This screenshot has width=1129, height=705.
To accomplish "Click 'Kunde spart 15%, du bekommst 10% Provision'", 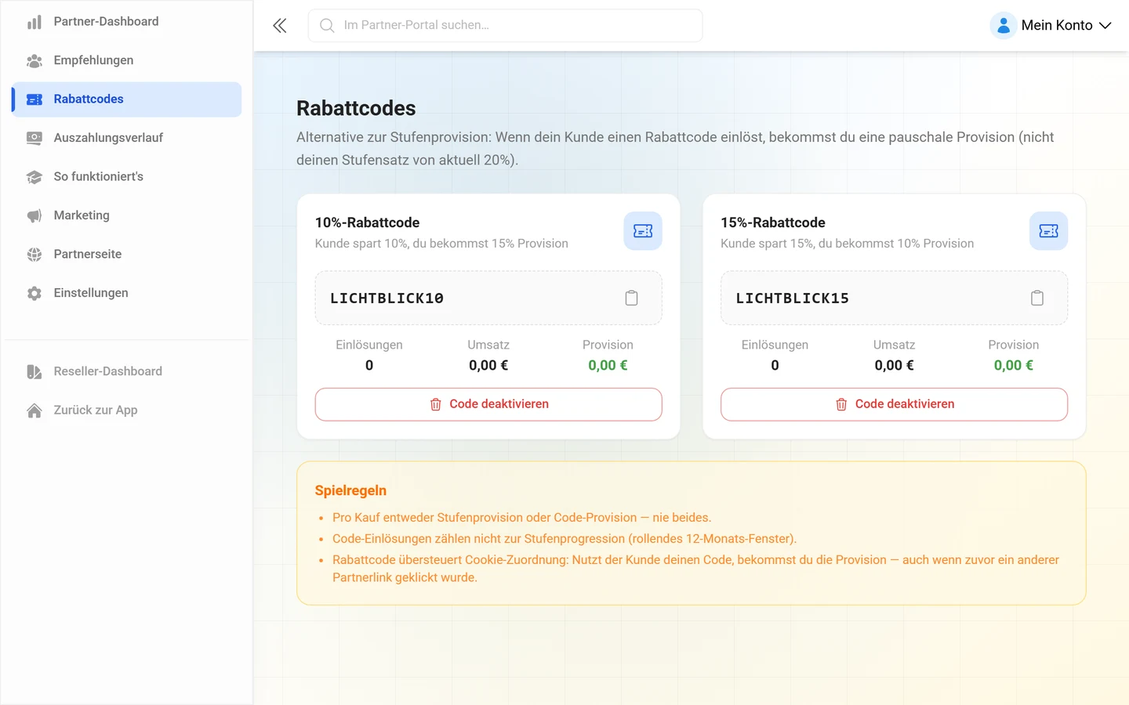I will pyautogui.click(x=848, y=244).
